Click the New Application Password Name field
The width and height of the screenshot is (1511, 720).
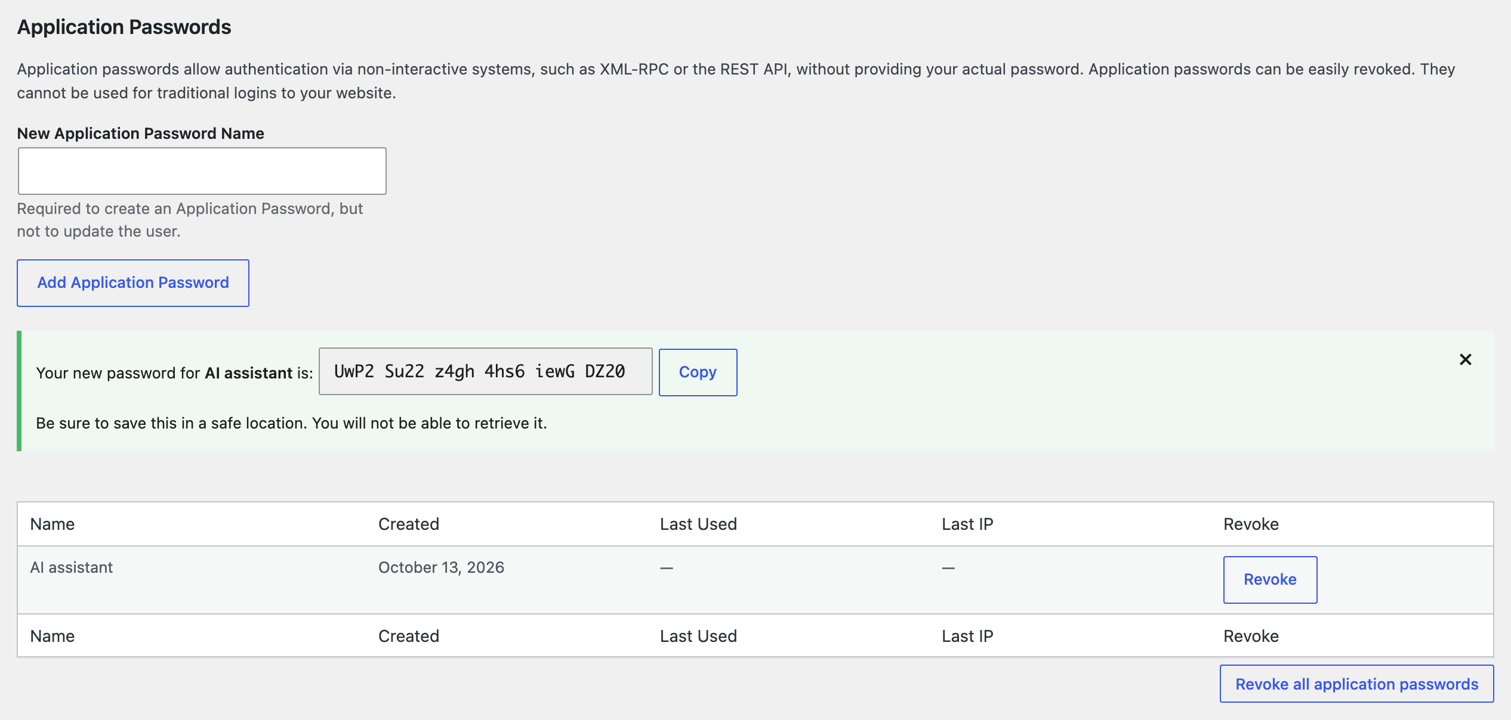[x=202, y=171]
